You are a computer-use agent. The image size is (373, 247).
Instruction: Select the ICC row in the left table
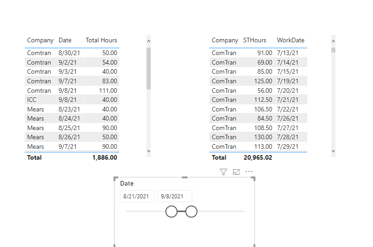[x=72, y=100]
